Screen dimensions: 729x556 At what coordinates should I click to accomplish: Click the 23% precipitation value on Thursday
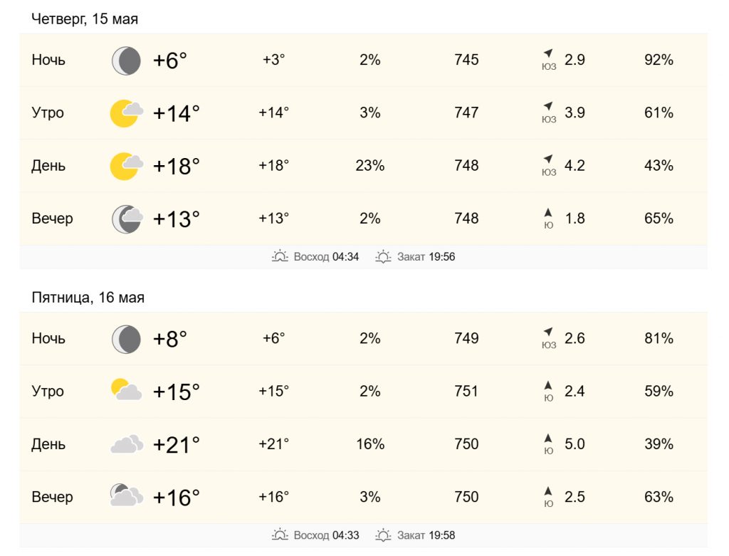coord(370,165)
